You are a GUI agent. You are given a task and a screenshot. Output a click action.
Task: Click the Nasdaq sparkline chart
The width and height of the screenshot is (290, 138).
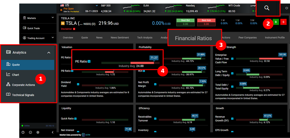click(x=217, y=7)
